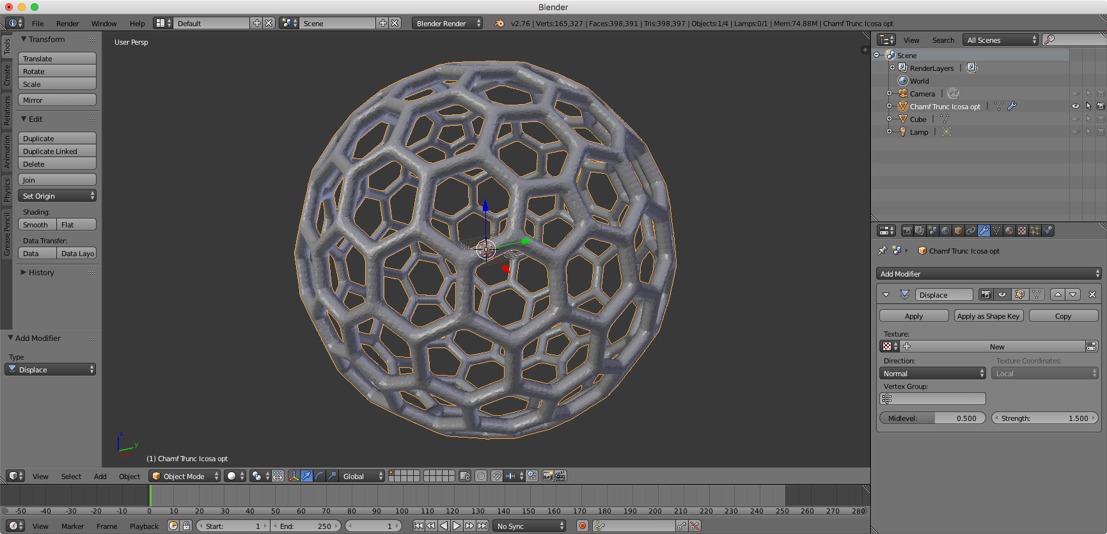The width and height of the screenshot is (1107, 534).
Task: Click the Apply modifier button
Action: click(914, 316)
